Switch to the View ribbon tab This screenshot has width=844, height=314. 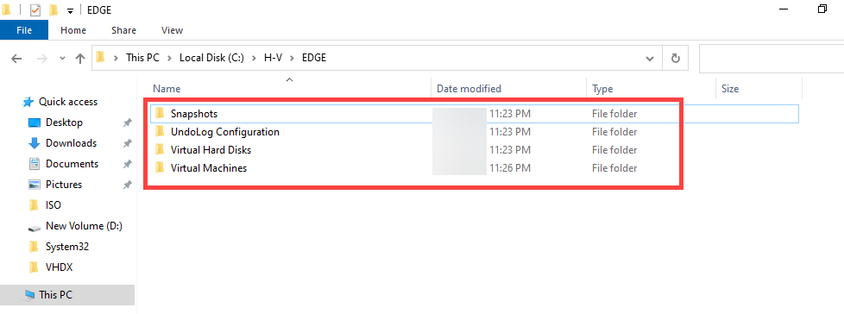173,30
